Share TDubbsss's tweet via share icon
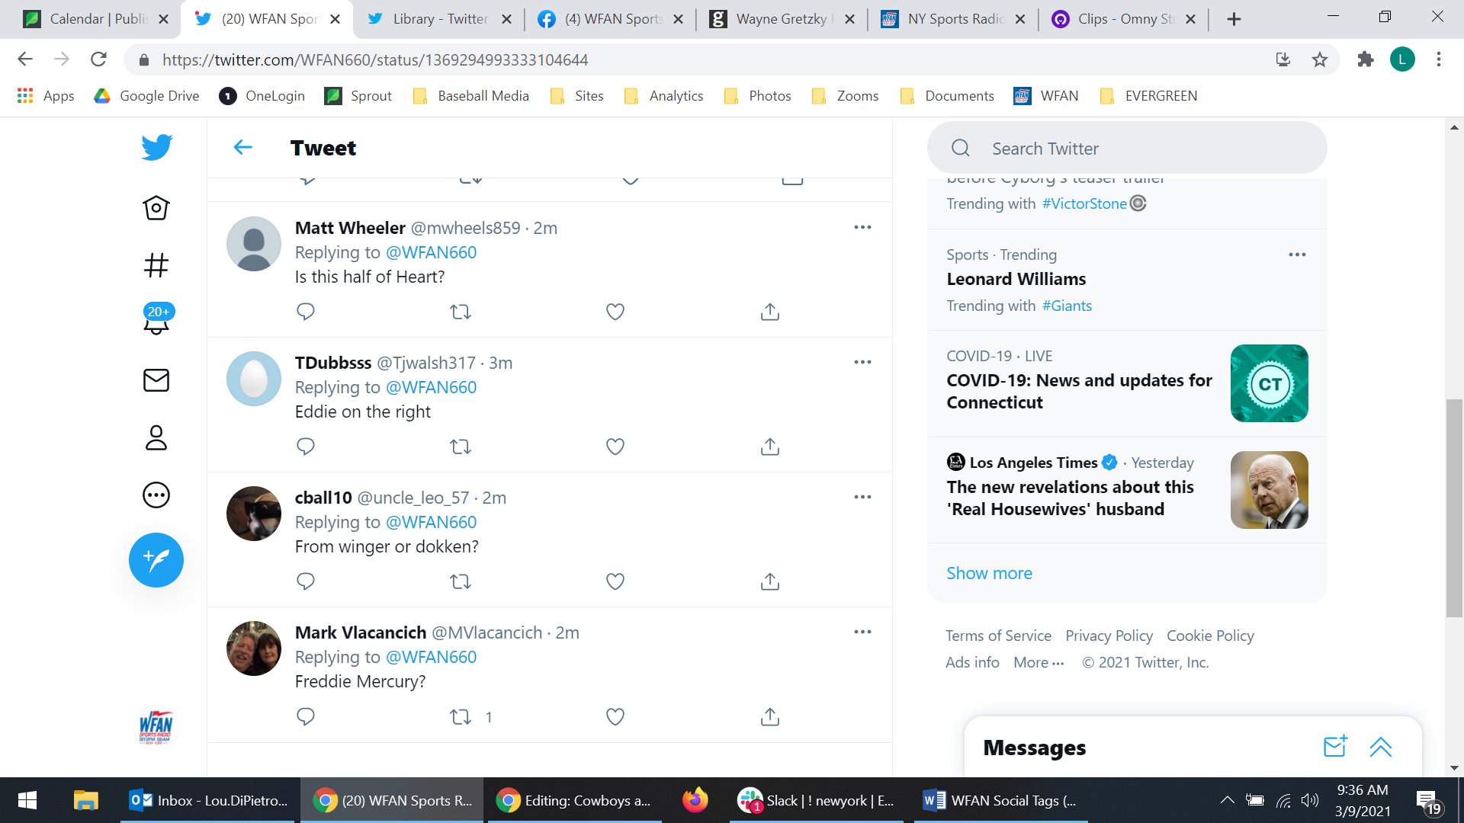Viewport: 1464px width, 823px height. [769, 447]
